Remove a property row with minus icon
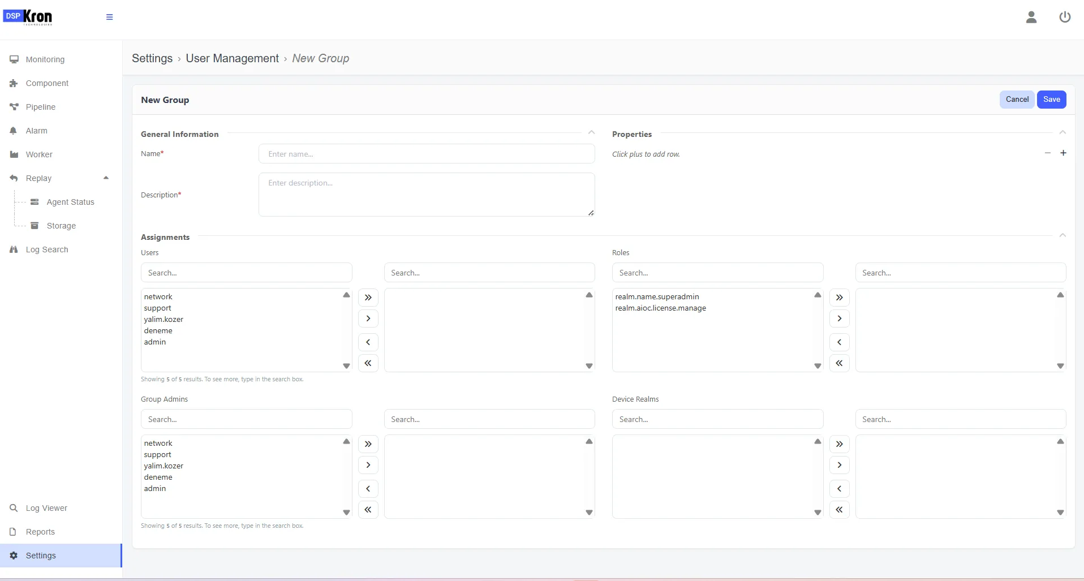The width and height of the screenshot is (1084, 581). click(1048, 153)
